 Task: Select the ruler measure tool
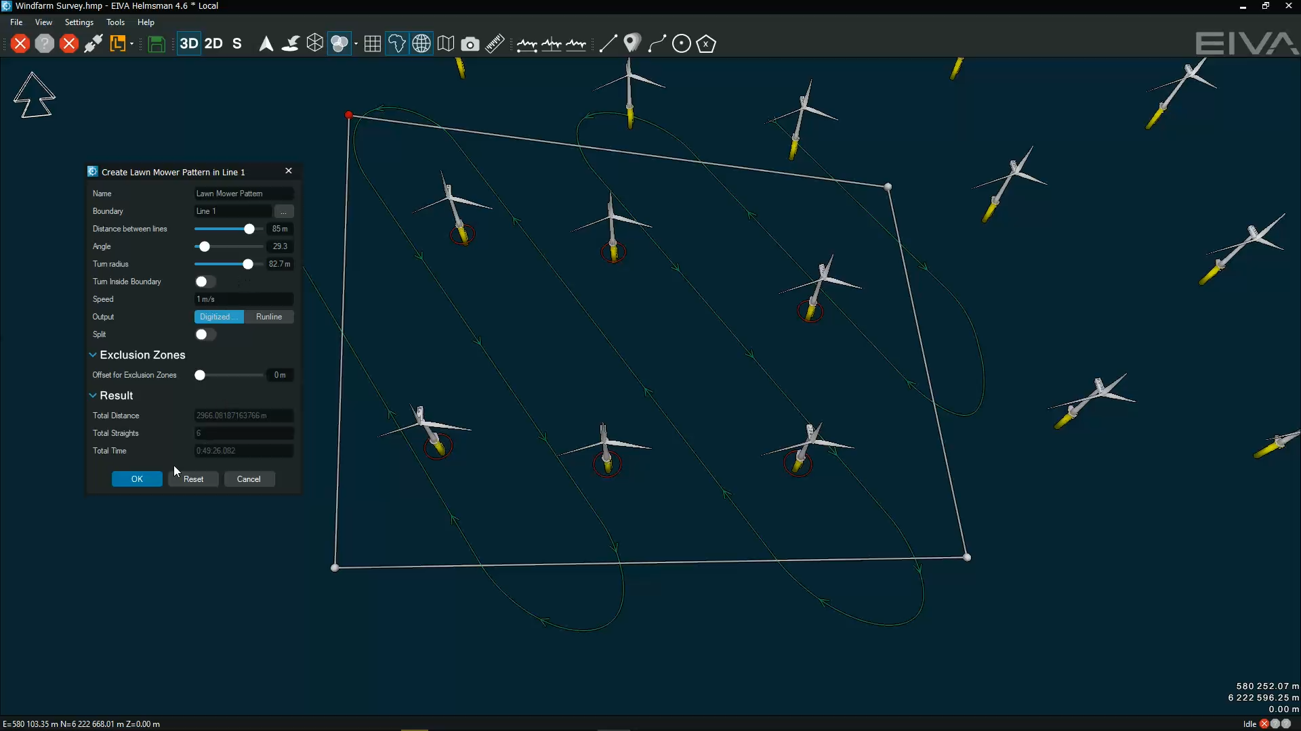[495, 44]
